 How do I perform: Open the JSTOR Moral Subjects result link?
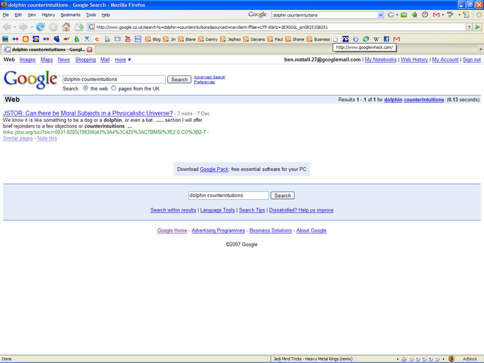pos(88,113)
